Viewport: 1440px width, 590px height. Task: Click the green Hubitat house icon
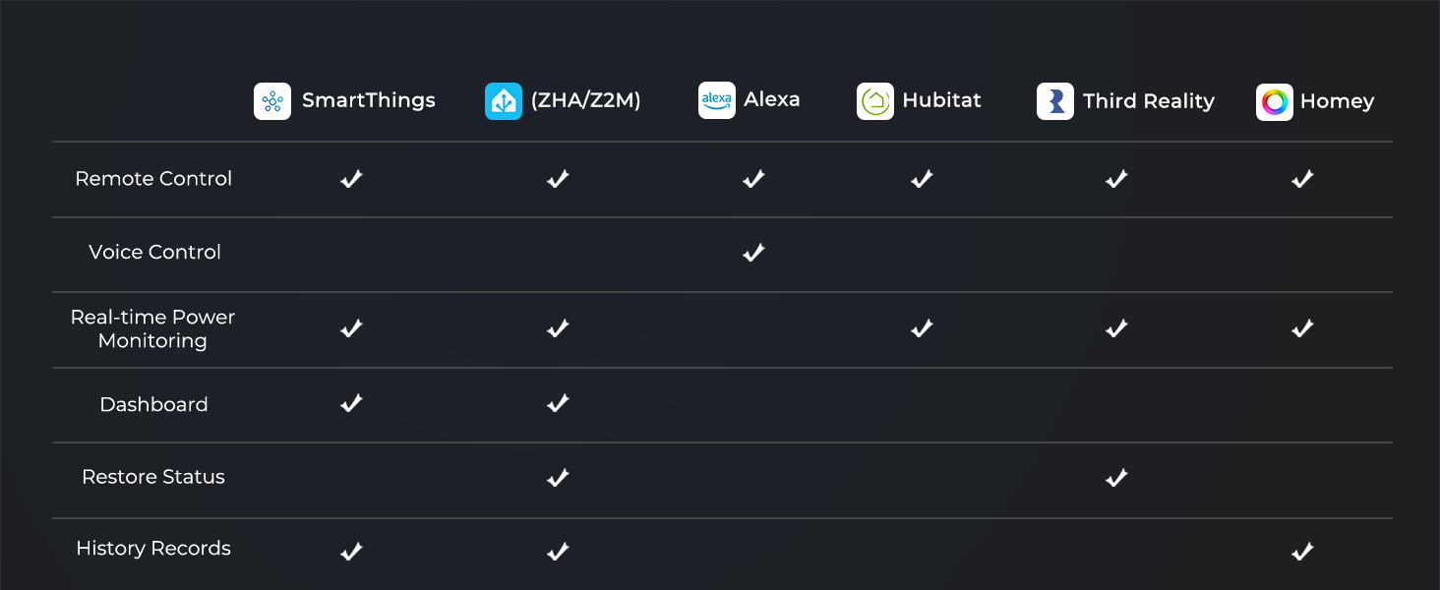pyautogui.click(x=875, y=101)
